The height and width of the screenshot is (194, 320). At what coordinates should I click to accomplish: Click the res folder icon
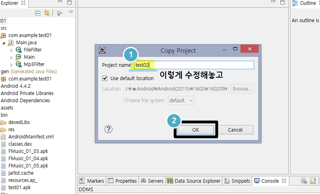point(4,130)
